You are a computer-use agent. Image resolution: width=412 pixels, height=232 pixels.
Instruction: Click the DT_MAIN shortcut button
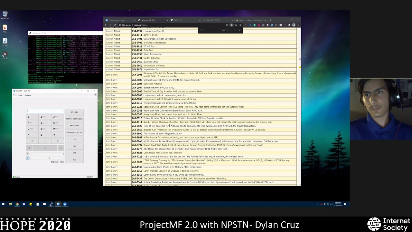pos(74,112)
